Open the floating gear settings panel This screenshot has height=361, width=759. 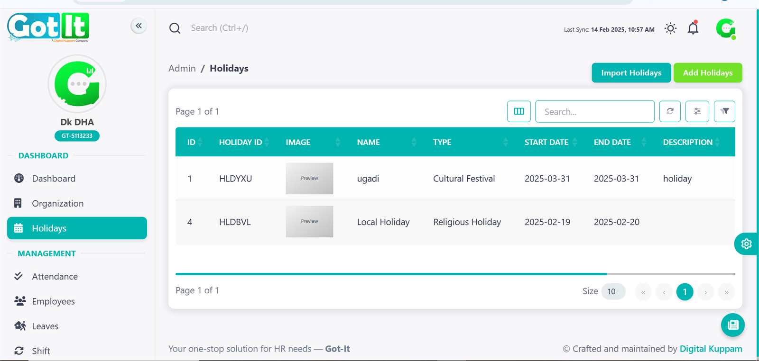(746, 244)
